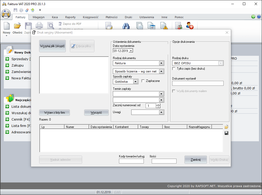
Task: Click the document with folder icon in ribbon
Action: point(109,26)
